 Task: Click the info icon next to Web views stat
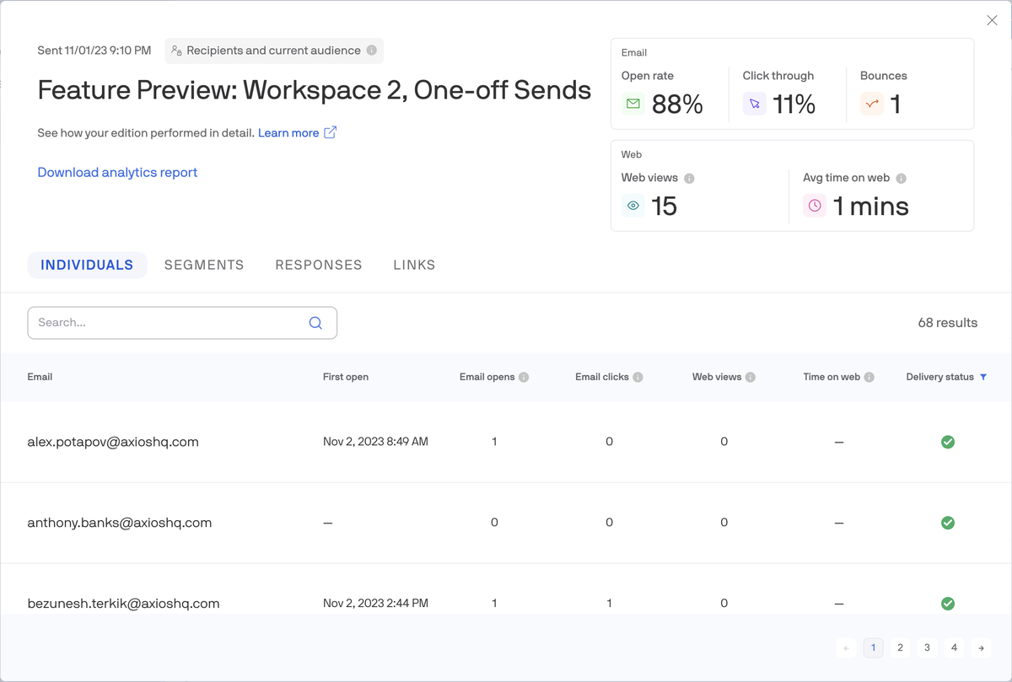point(689,179)
